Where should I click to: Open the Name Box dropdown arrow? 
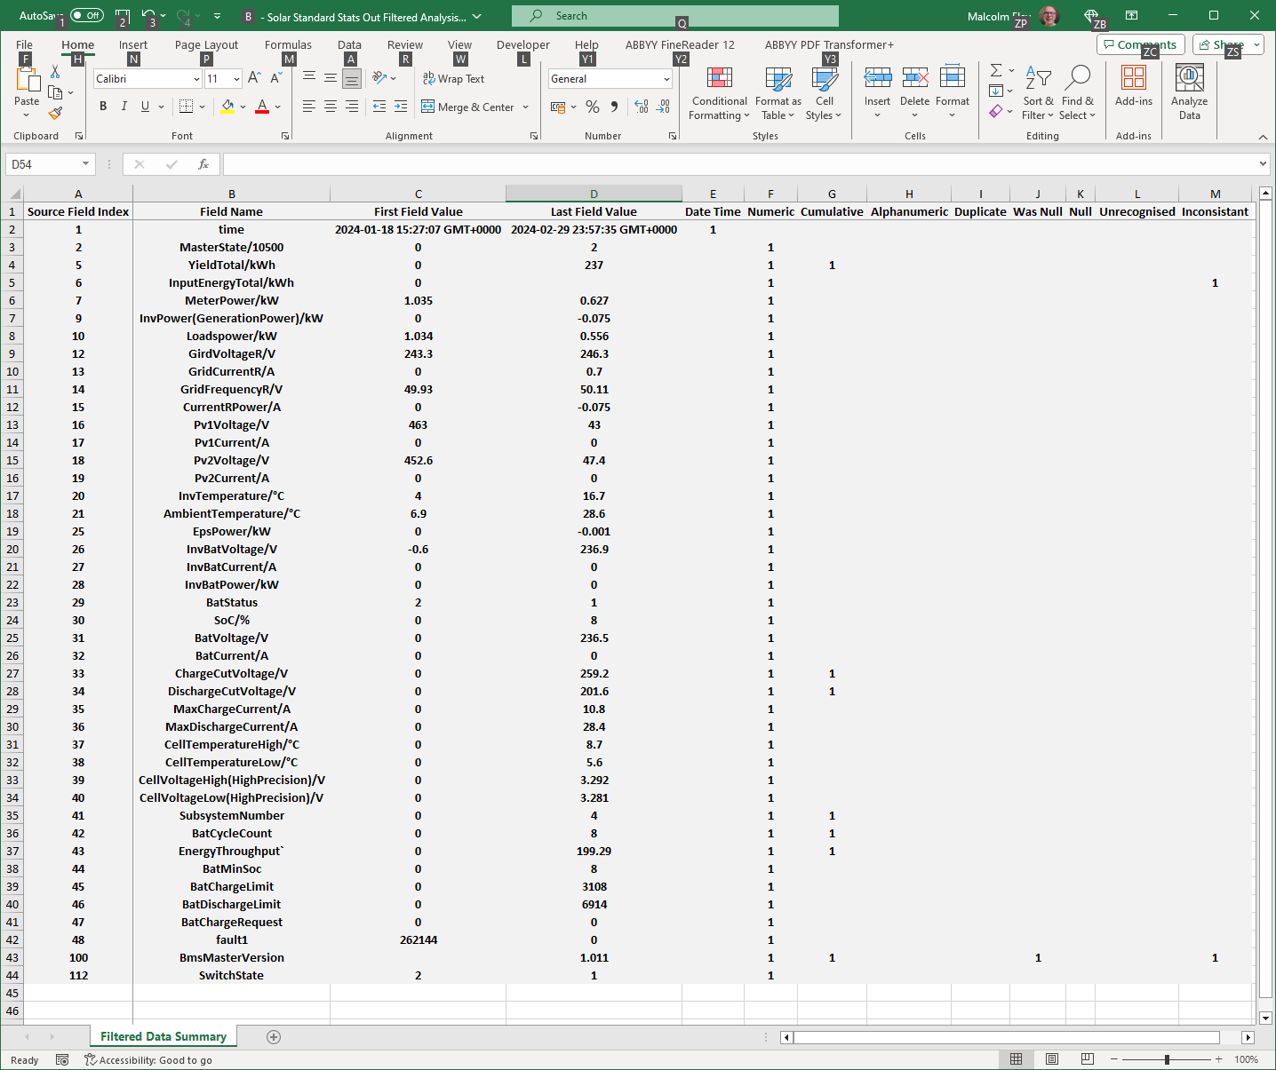click(85, 164)
